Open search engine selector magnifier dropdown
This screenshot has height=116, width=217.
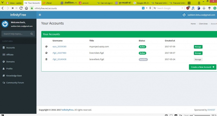tap(155, 8)
